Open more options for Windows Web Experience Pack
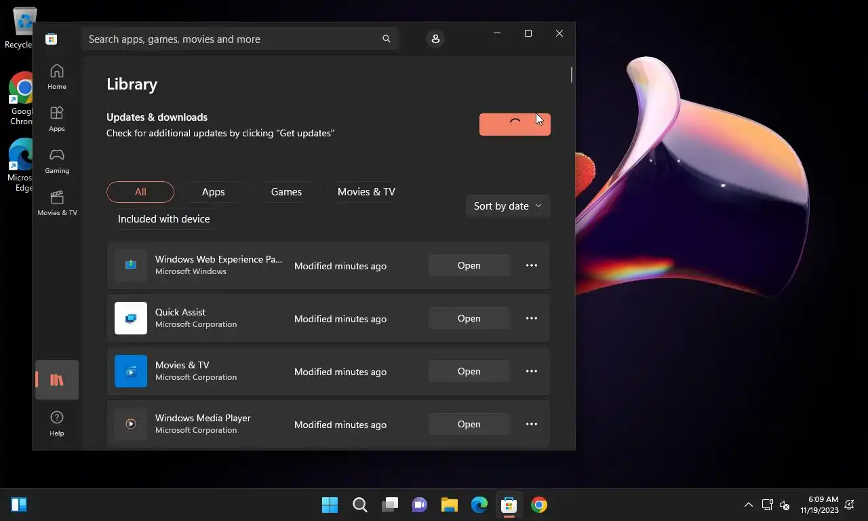This screenshot has height=521, width=868. (532, 265)
